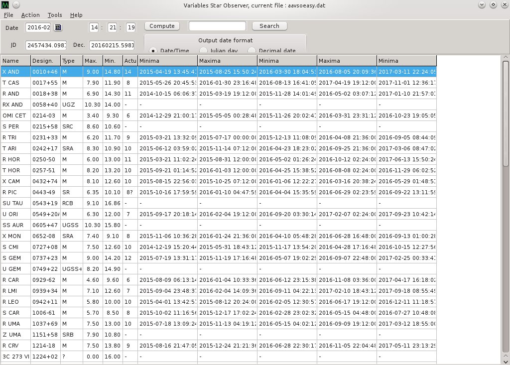The height and width of the screenshot is (365, 510).
Task: Select the R UMA row
Action: 219,324
